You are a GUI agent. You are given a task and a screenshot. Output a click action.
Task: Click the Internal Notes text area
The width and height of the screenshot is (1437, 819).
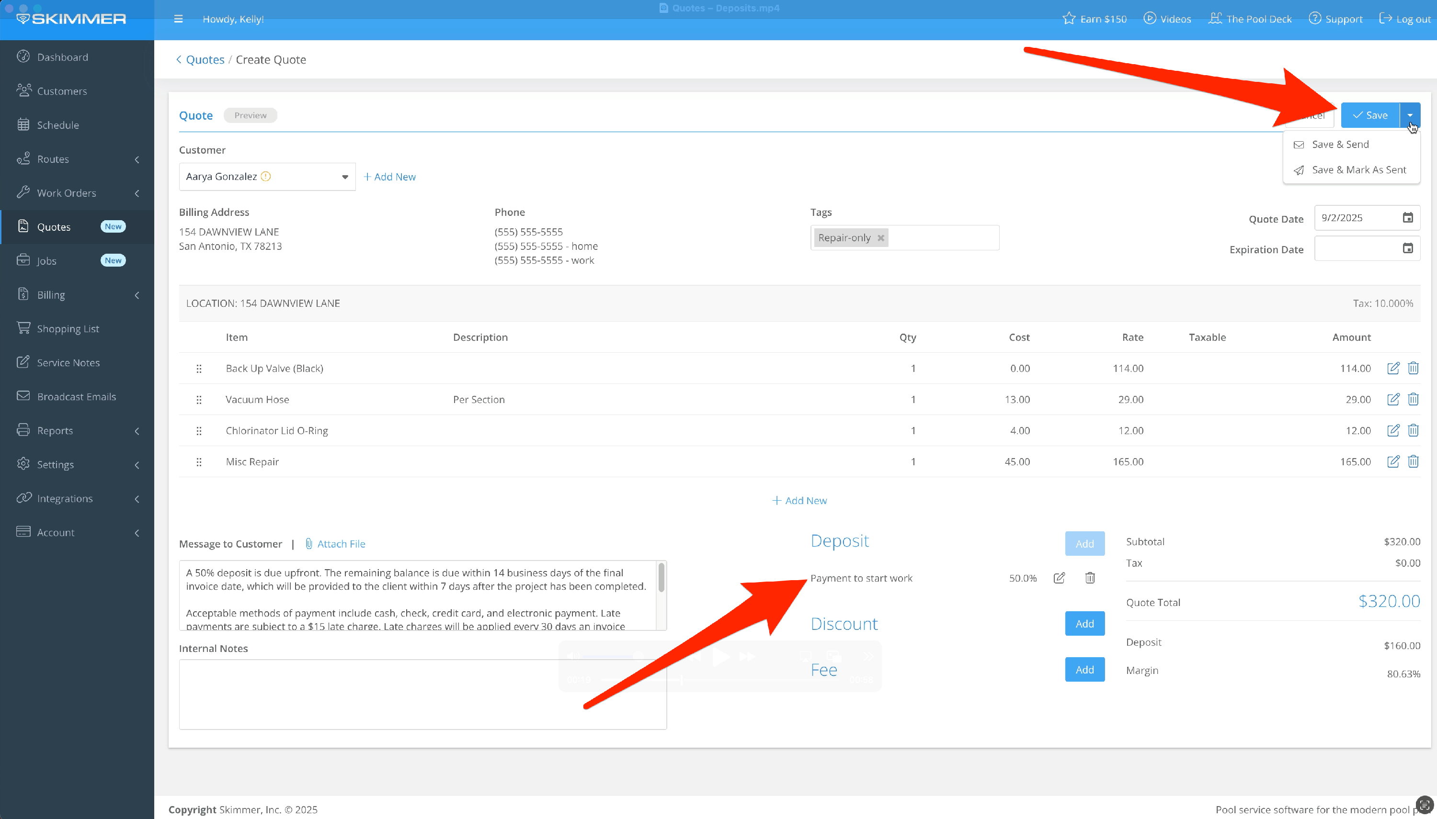[x=422, y=694]
